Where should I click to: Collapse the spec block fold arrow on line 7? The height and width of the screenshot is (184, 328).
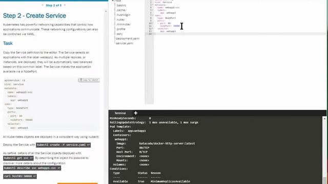pos(153,15)
